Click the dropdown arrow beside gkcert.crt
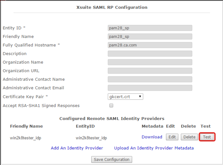The height and width of the screenshot is (165, 223). [x=140, y=97]
